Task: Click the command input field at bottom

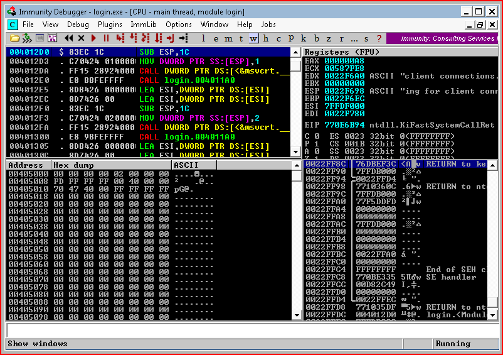Action: pos(252,330)
